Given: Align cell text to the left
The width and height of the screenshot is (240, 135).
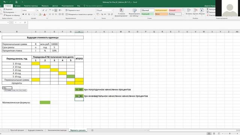Looking at the screenshot, I should (50, 14).
